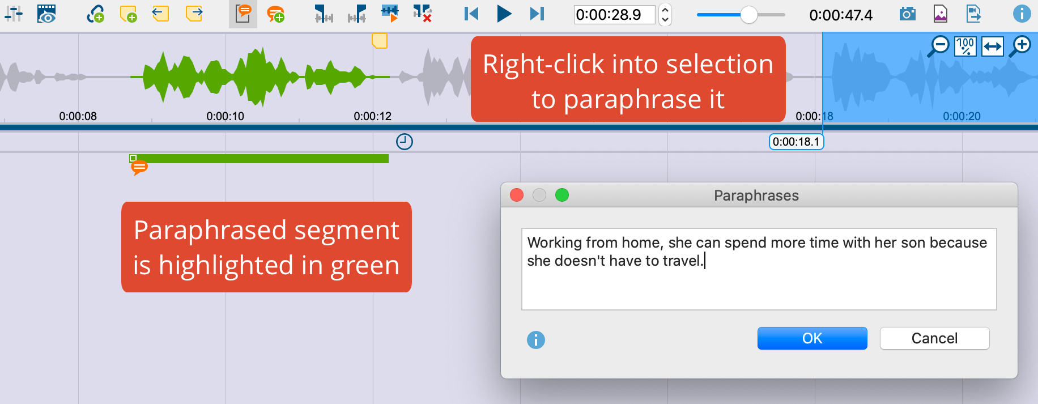1038x404 pixels.
Task: Click the 0:00:12 timeline label
Action: click(373, 116)
